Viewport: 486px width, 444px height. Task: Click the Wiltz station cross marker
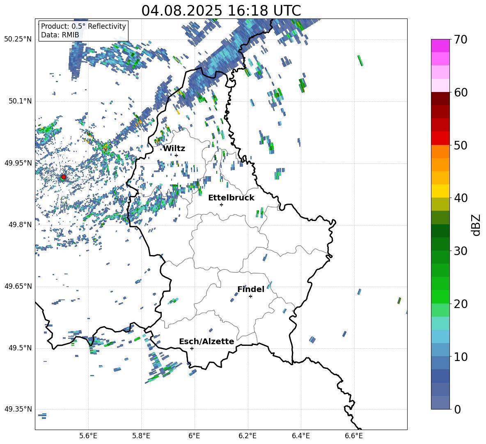[177, 155]
